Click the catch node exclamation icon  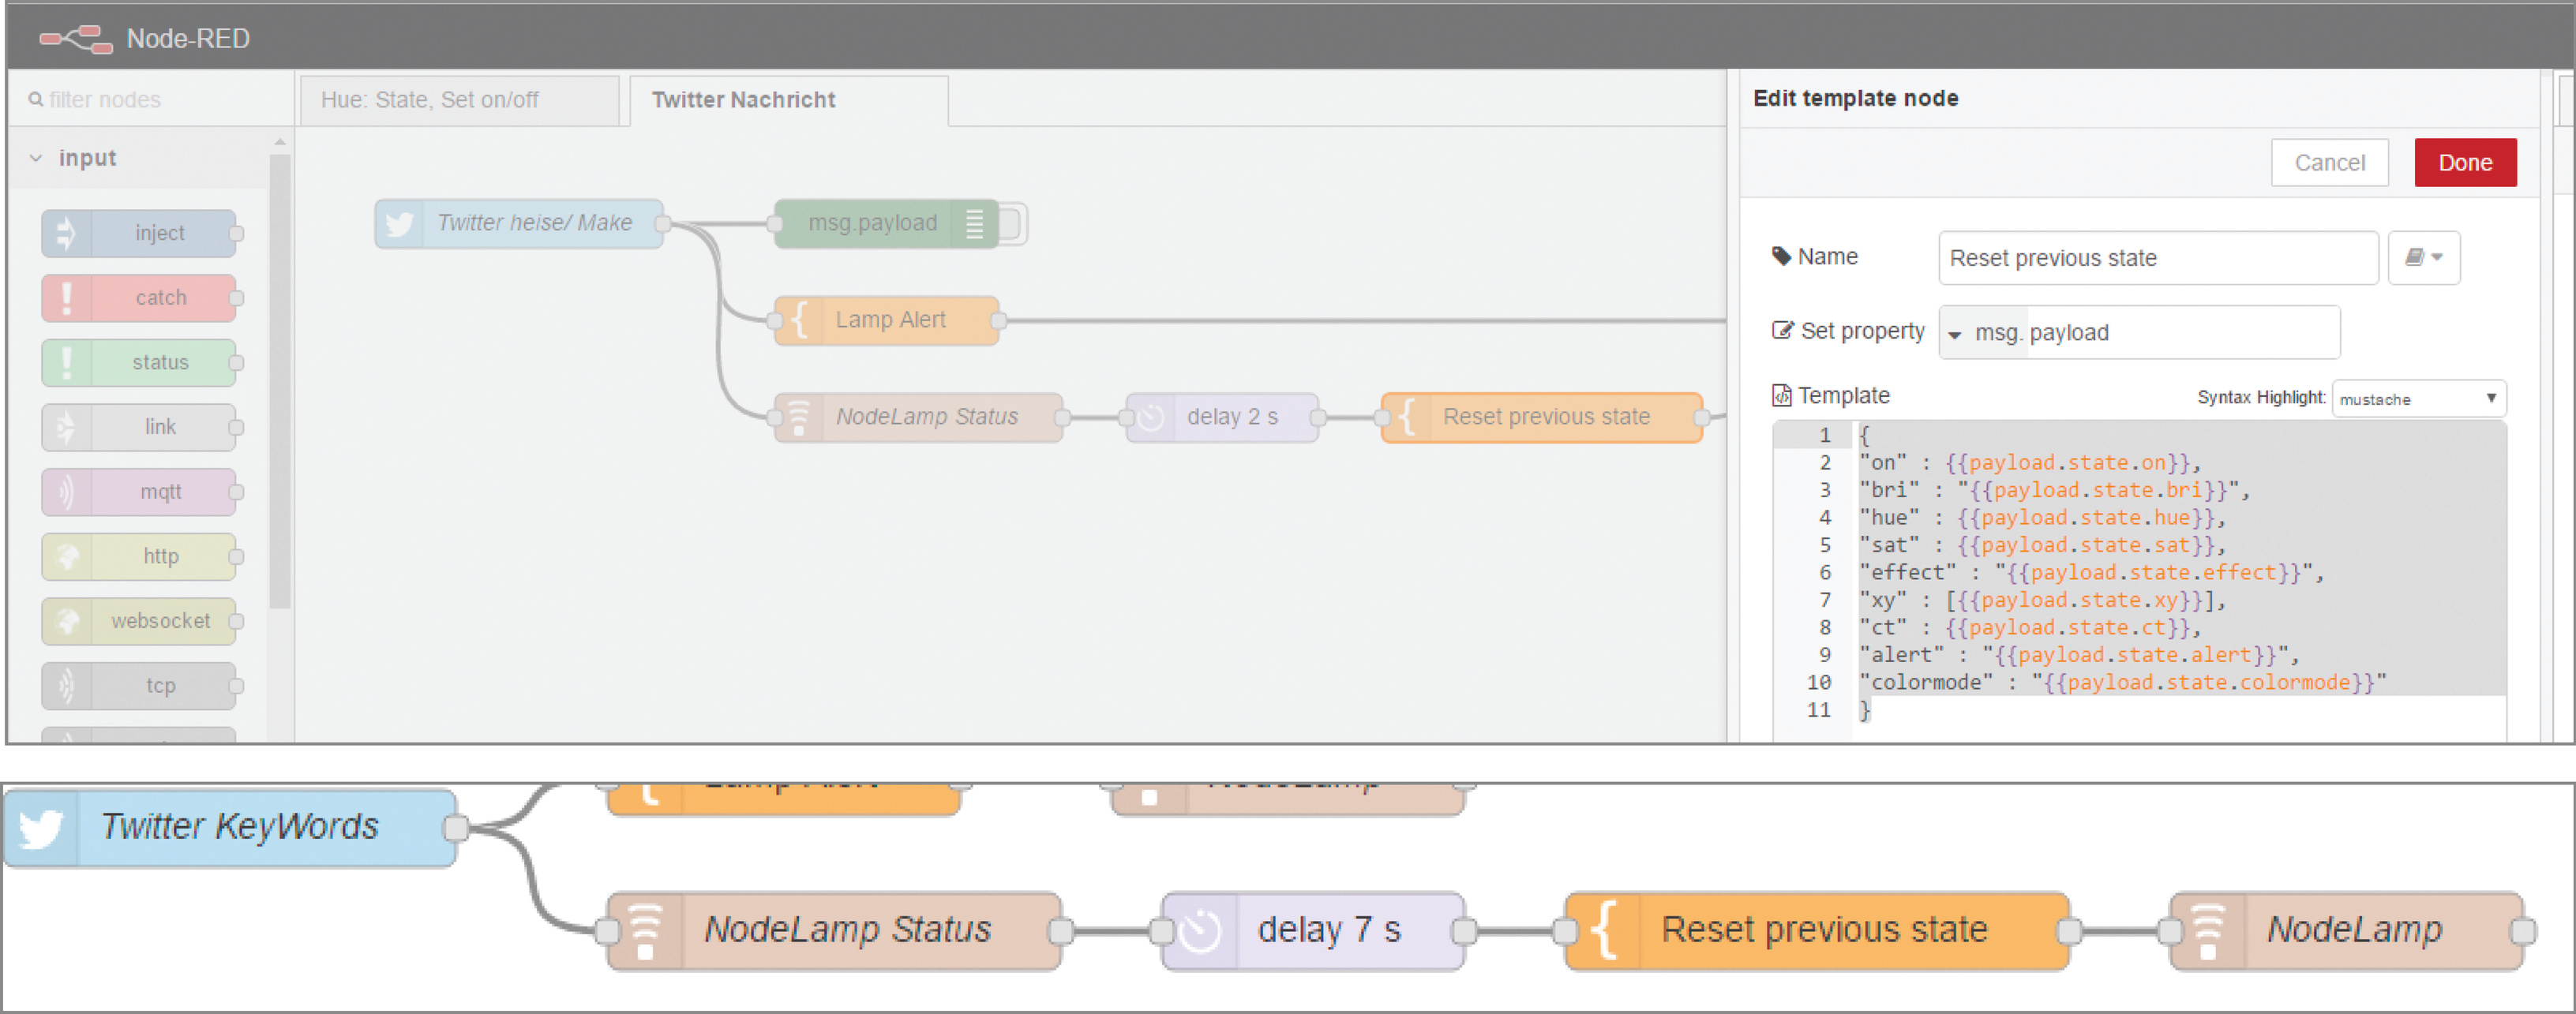coord(66,298)
